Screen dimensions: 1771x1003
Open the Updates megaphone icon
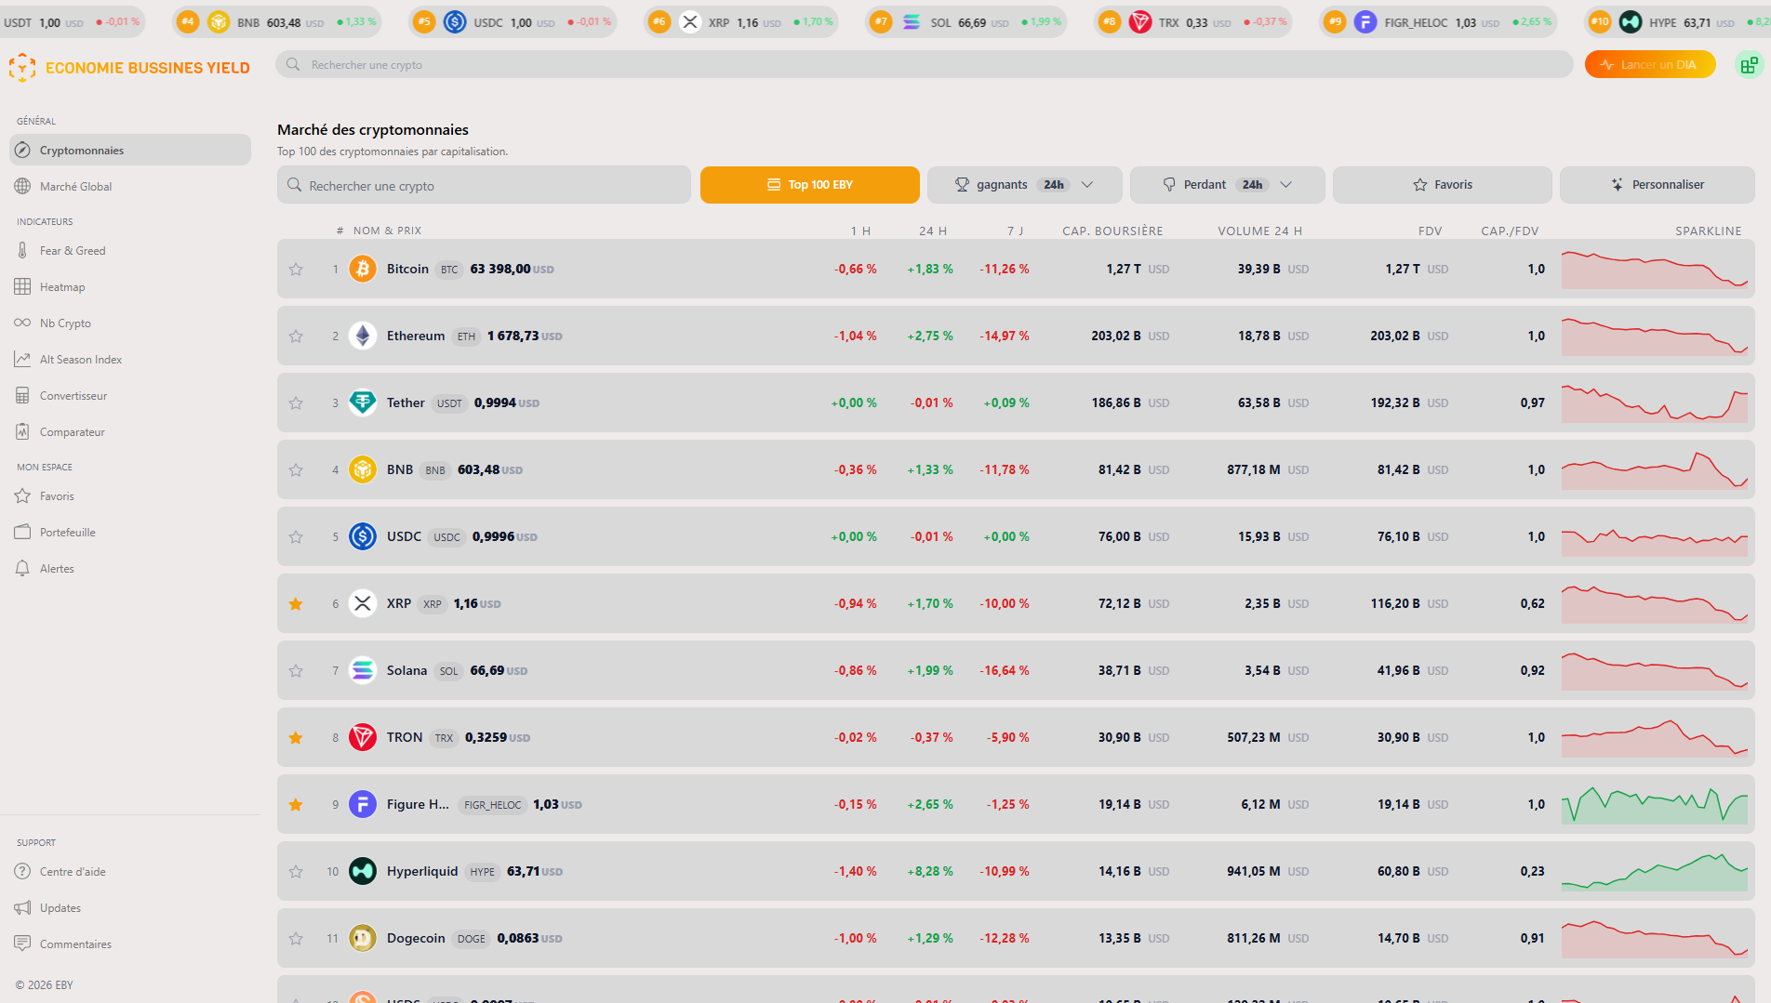[x=22, y=907]
